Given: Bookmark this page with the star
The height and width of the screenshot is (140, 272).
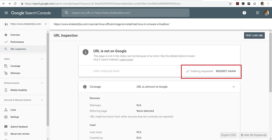Looking at the screenshot, I should [x=230, y=4].
